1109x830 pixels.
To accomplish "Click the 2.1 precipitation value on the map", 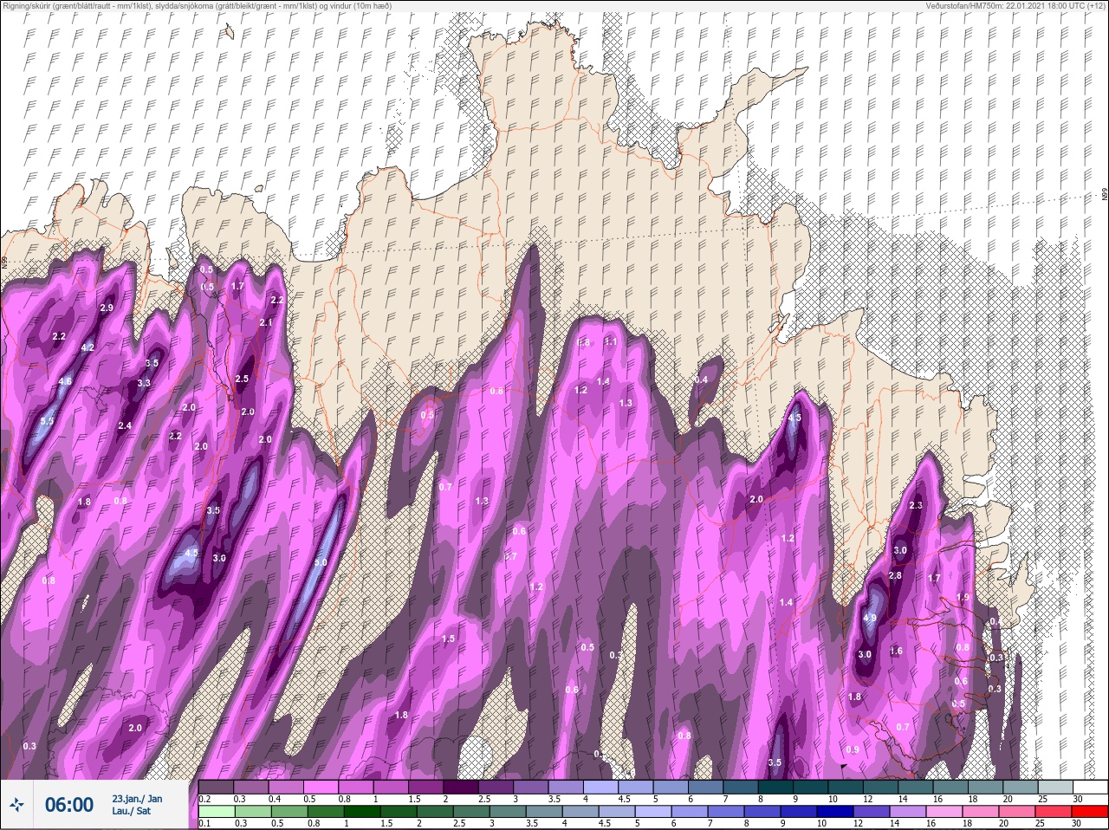I will (266, 322).
